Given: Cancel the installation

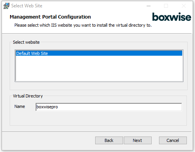Looking at the screenshot, I should [173, 140].
